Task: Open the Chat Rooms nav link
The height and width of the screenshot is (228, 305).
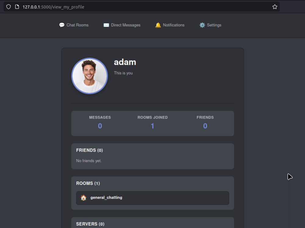Action: (74, 25)
